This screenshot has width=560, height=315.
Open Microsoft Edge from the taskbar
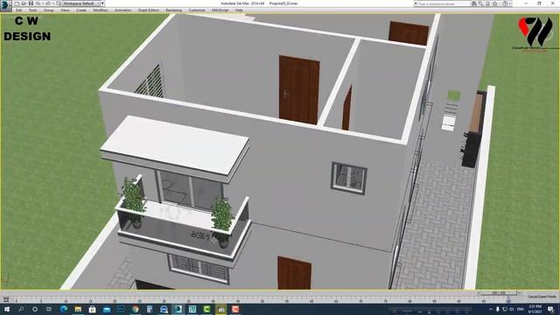coord(64,309)
